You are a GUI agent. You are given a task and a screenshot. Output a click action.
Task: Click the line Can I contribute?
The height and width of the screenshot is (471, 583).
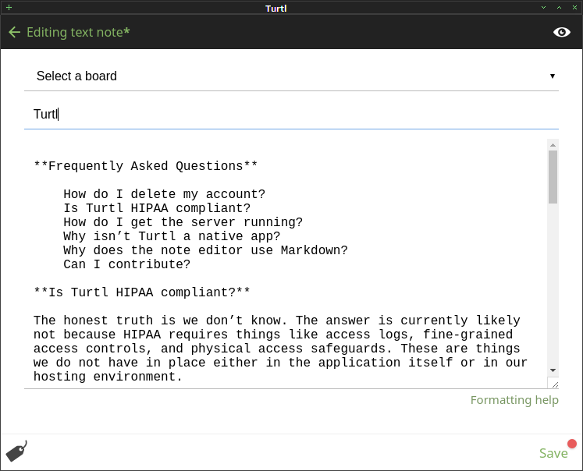click(126, 264)
